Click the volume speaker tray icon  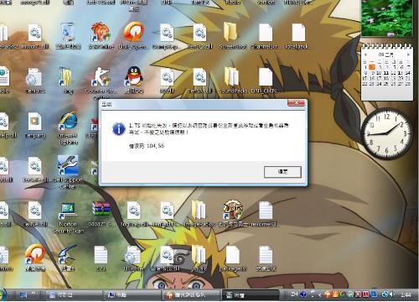(392, 294)
